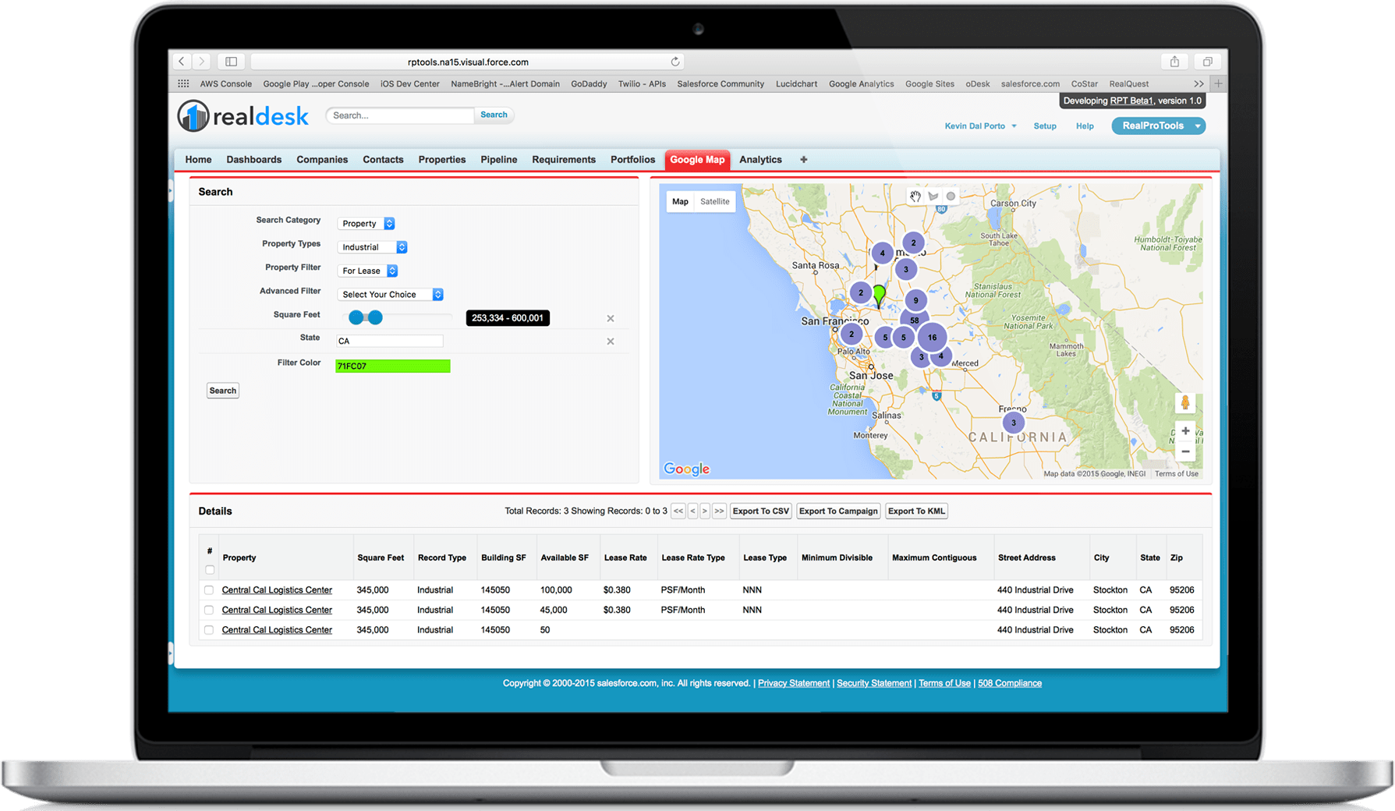Select the polygon drawing tool on the map
1395x811 pixels.
coord(933,196)
